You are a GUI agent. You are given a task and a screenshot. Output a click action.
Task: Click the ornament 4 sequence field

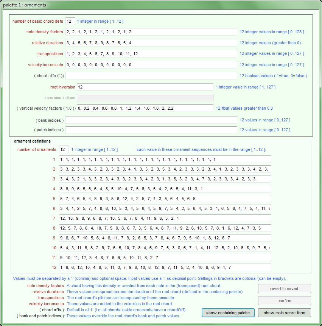165,189
